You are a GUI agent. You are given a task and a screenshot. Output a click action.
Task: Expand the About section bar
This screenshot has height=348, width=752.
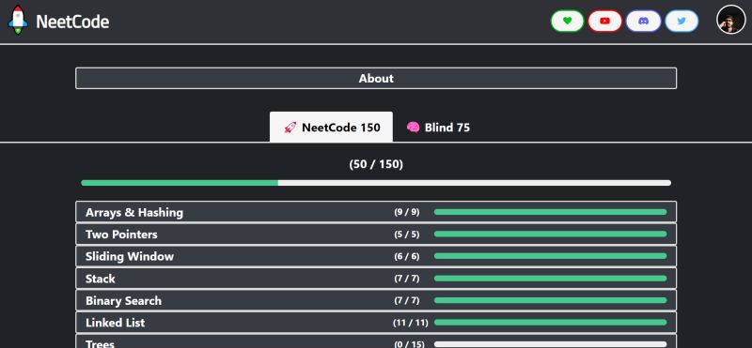tap(376, 78)
